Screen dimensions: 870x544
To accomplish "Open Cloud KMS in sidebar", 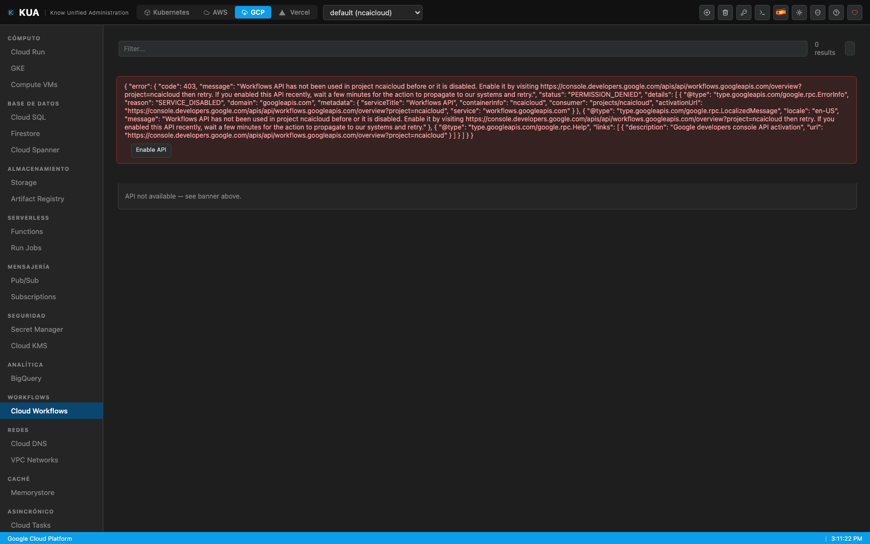I will click(52, 346).
